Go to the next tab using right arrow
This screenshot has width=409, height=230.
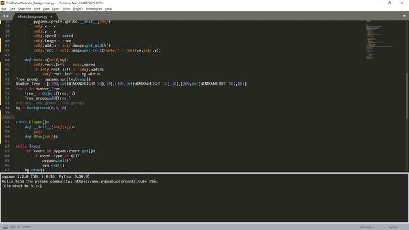(x=8, y=16)
